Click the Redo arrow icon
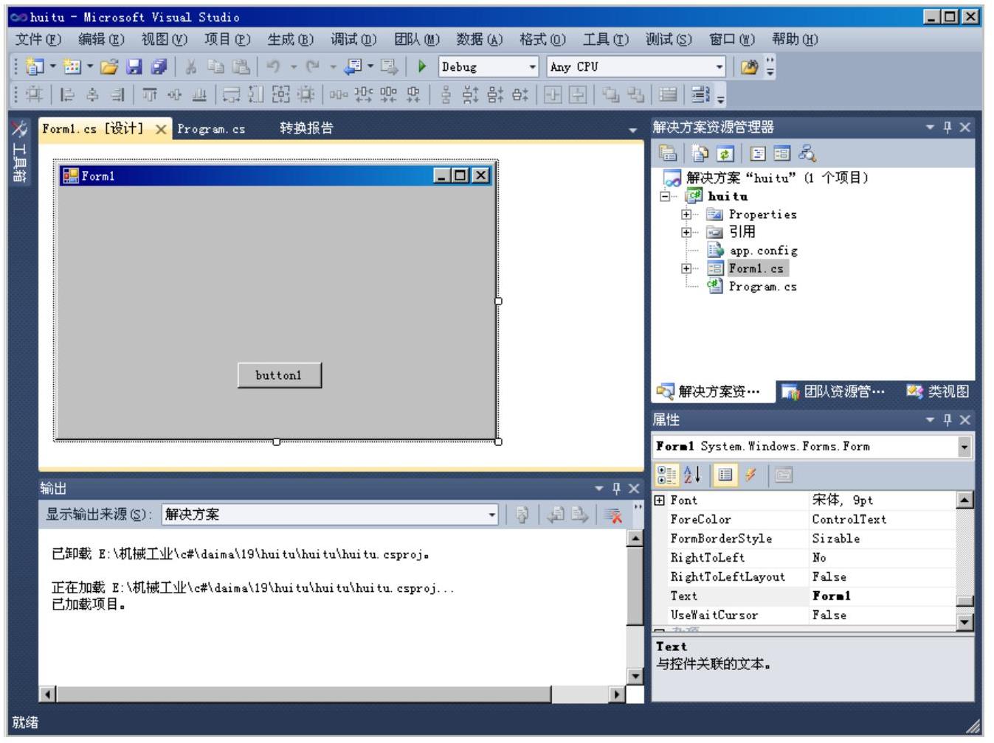 [313, 67]
